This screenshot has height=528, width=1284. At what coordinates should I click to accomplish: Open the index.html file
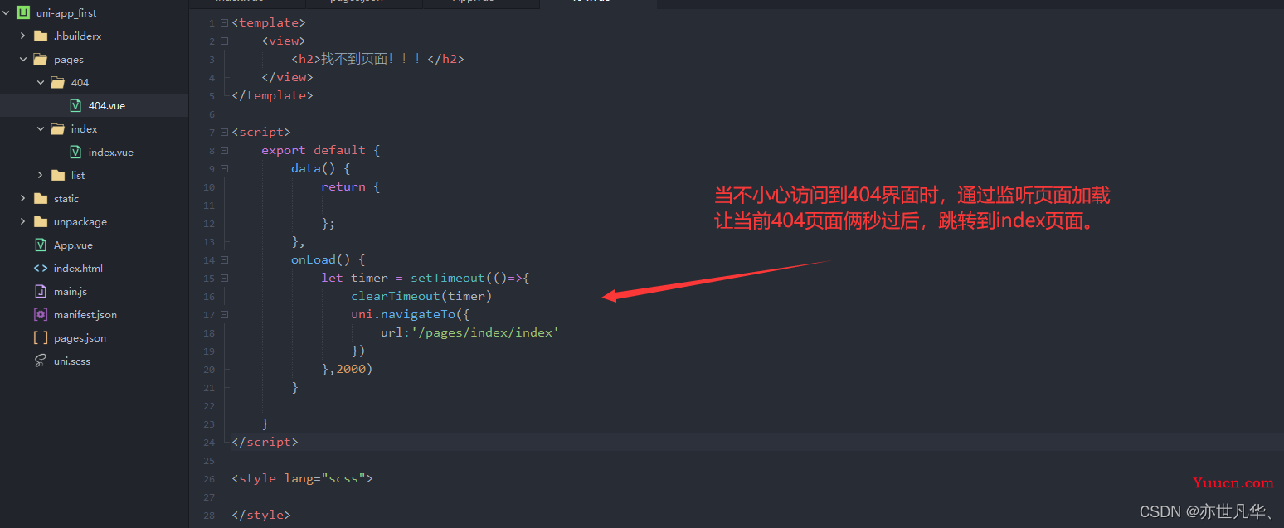(x=78, y=269)
